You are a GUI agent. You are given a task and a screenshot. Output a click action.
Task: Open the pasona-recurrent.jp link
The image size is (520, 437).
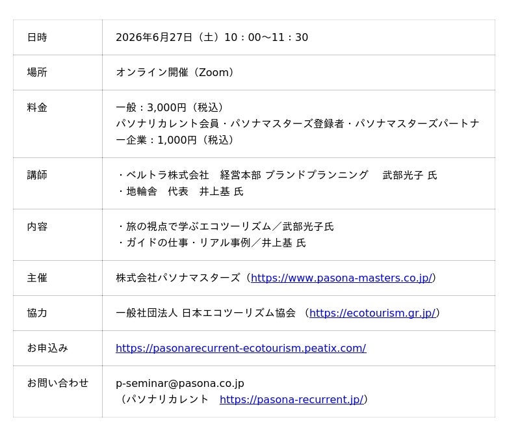(x=291, y=400)
